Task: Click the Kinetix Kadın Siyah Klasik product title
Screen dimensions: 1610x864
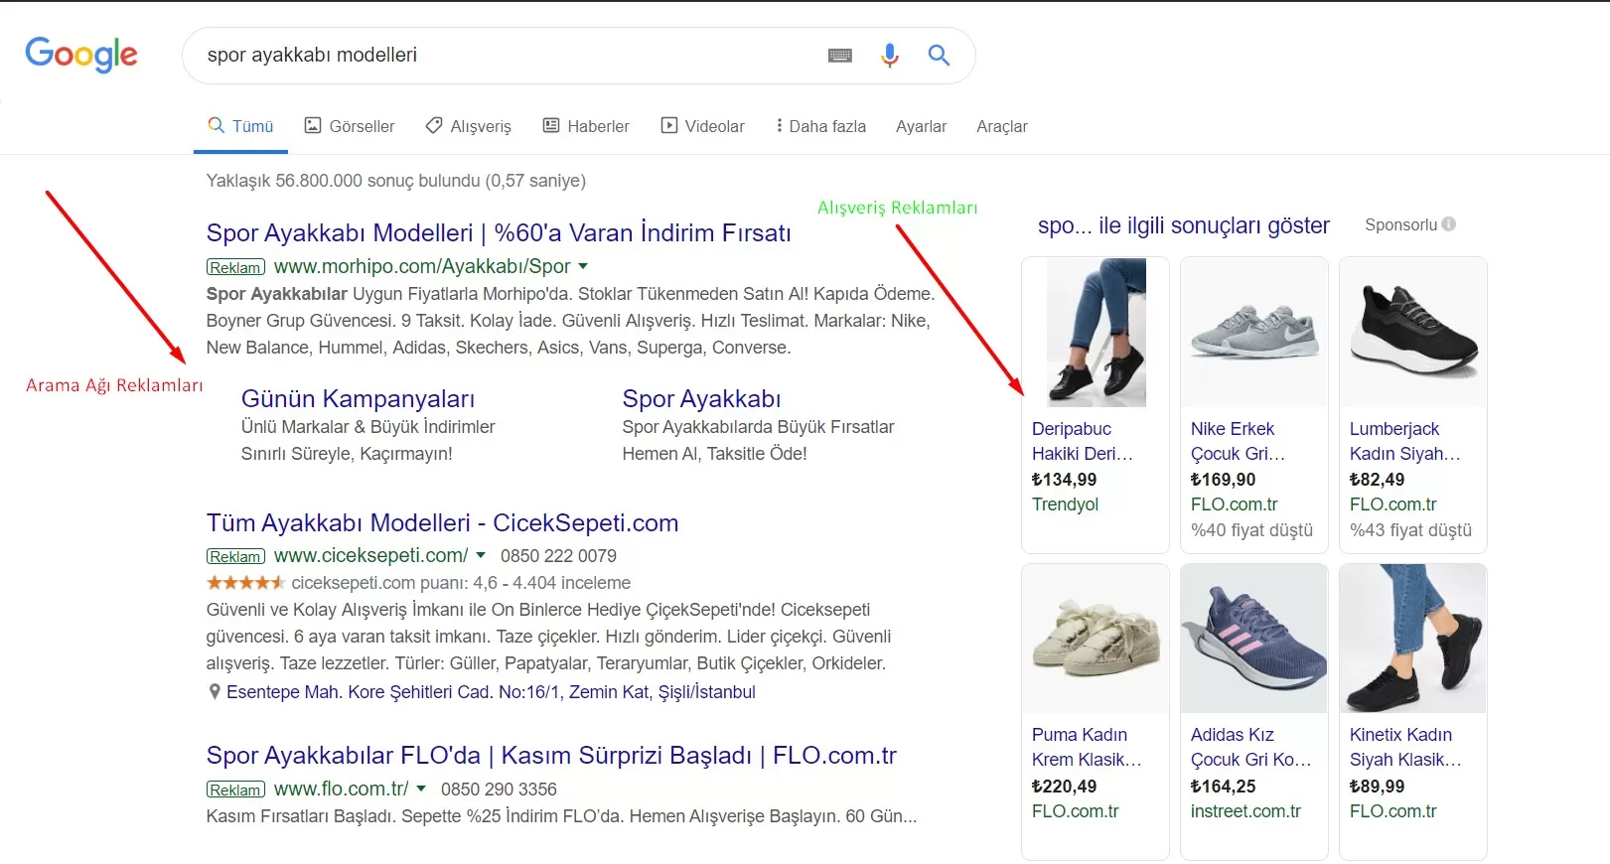Action: [1405, 747]
